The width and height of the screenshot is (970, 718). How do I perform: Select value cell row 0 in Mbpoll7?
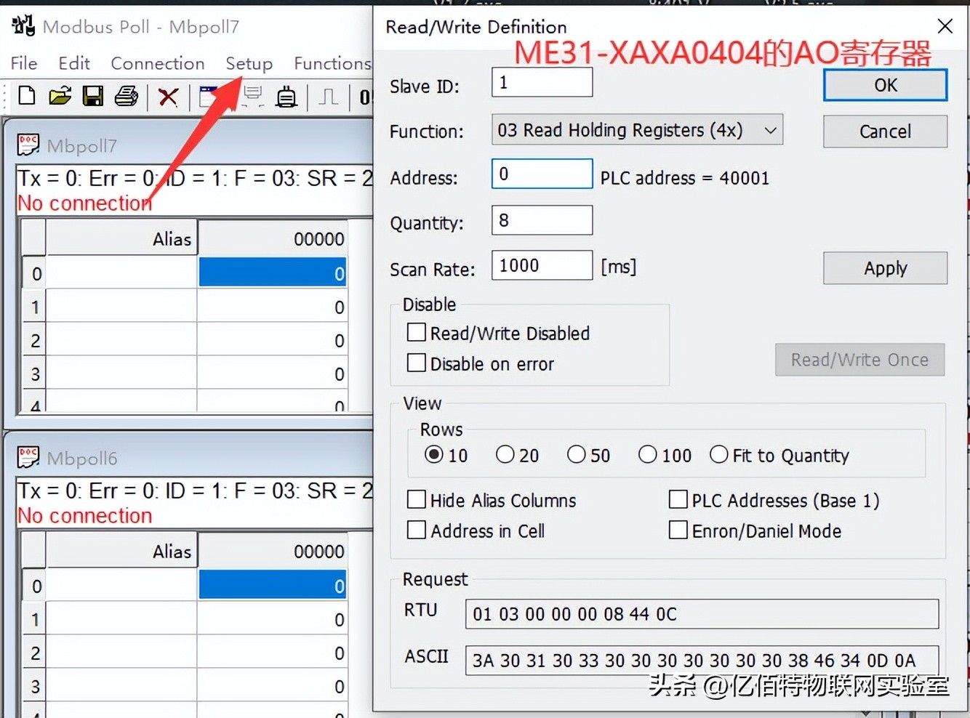(273, 273)
